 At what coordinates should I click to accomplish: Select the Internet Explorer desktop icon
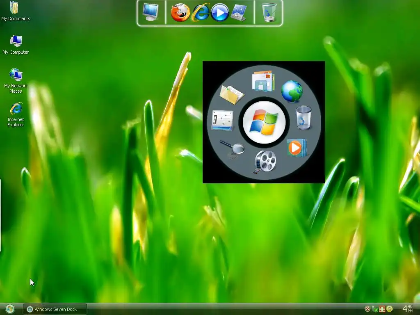pyautogui.click(x=16, y=114)
